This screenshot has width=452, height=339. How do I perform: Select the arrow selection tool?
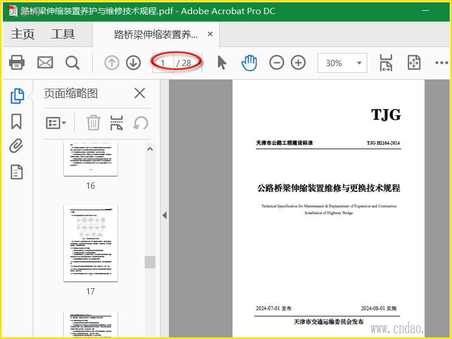coord(221,63)
